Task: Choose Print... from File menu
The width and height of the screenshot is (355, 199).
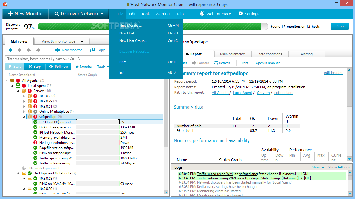Action: coord(146,62)
